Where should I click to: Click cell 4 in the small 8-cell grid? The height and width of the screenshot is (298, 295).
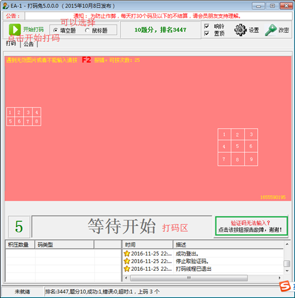click(x=37, y=112)
